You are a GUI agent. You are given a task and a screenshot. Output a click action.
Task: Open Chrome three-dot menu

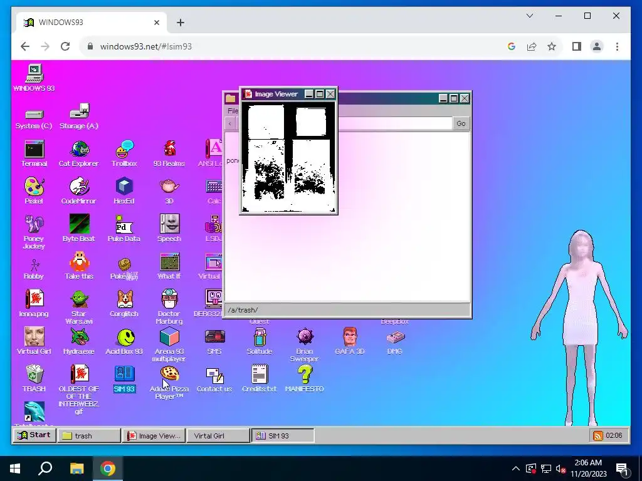tap(617, 46)
